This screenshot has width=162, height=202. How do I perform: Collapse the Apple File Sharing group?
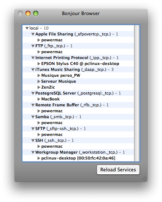pos(33,34)
